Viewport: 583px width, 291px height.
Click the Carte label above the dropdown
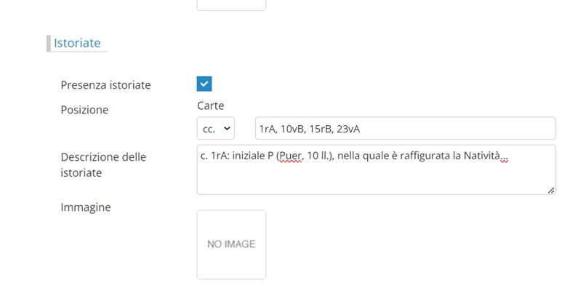[211, 106]
